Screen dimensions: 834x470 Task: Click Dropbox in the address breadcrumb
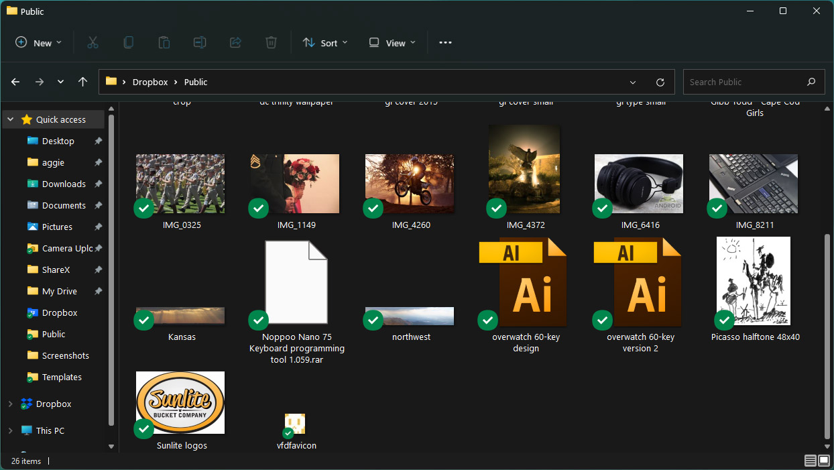click(150, 82)
